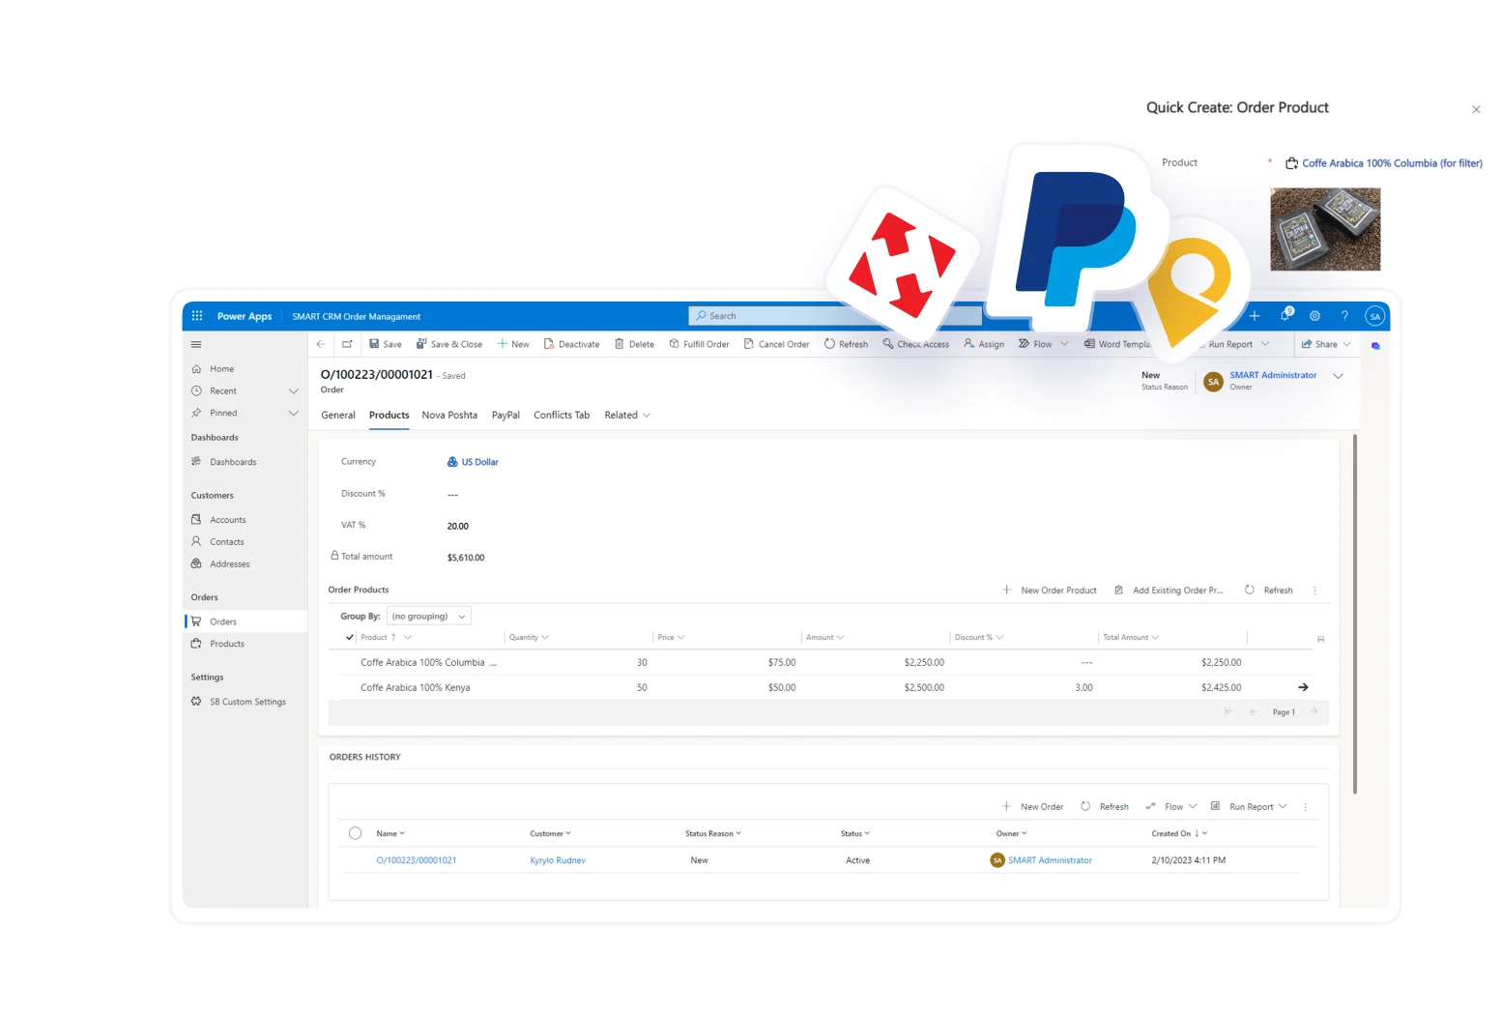The height and width of the screenshot is (1009, 1501).
Task: Switch to the PayPal tab
Action: coord(505,416)
